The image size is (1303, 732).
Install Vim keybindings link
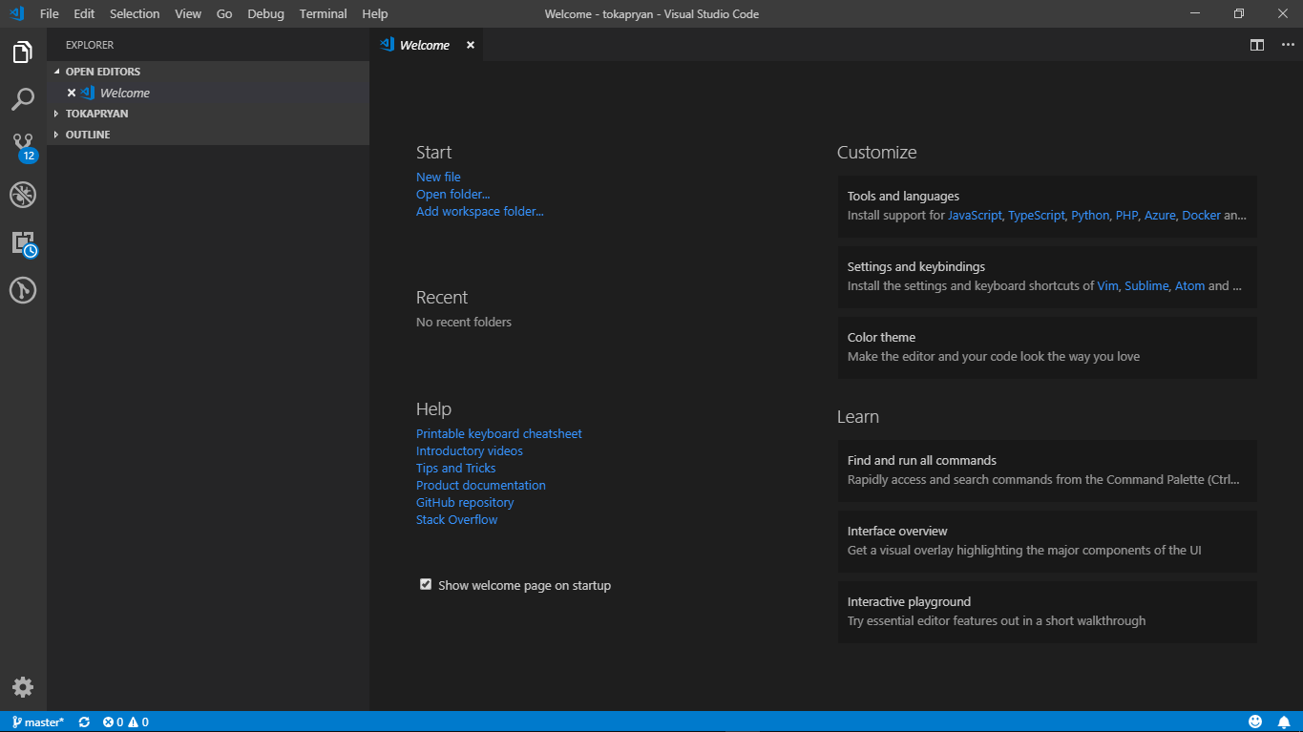1107,286
